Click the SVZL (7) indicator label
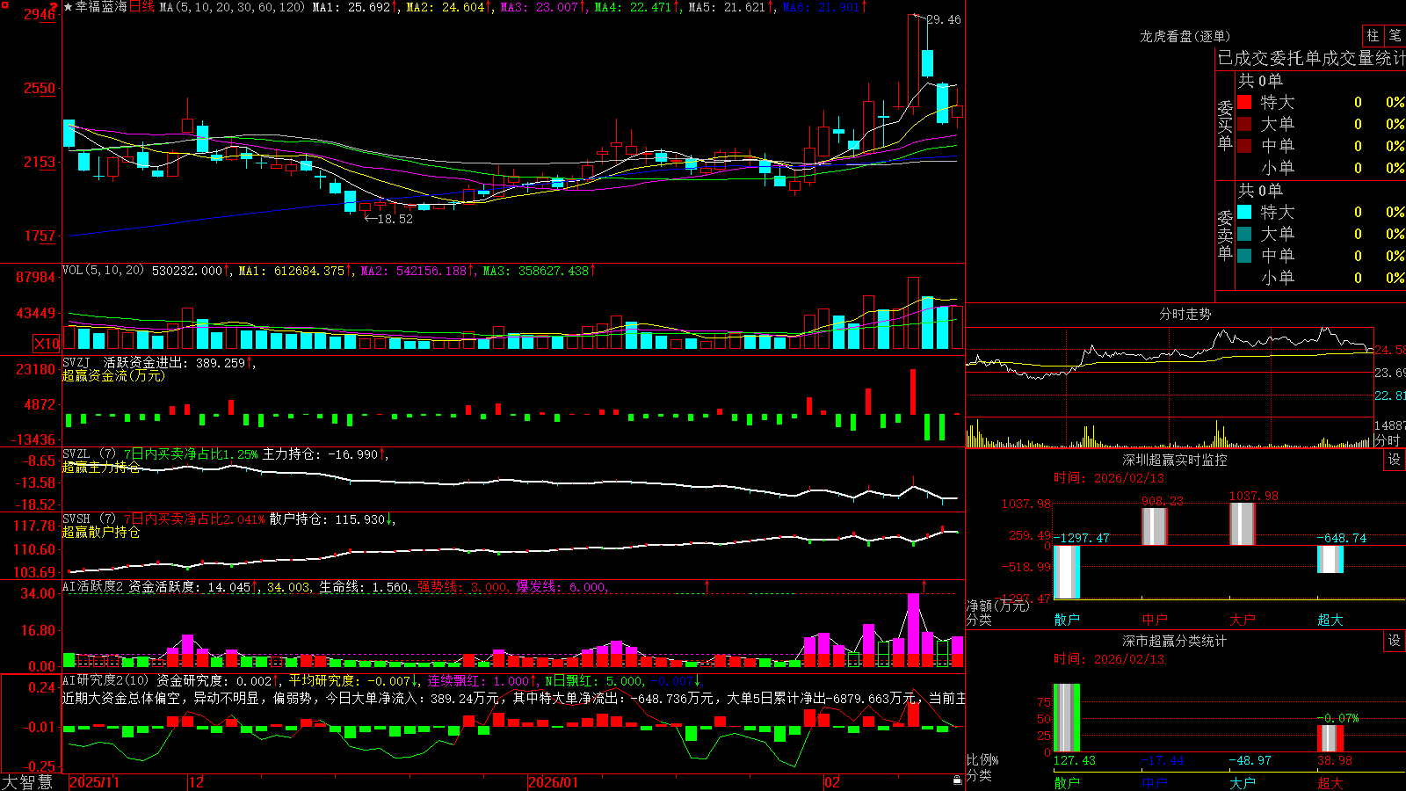This screenshot has height=791, width=1406. click(x=90, y=454)
